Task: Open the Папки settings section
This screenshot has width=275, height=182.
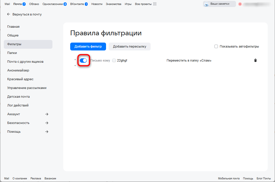Action: (x=28, y=53)
